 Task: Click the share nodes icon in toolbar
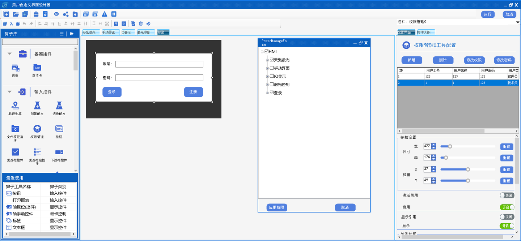pos(65,14)
